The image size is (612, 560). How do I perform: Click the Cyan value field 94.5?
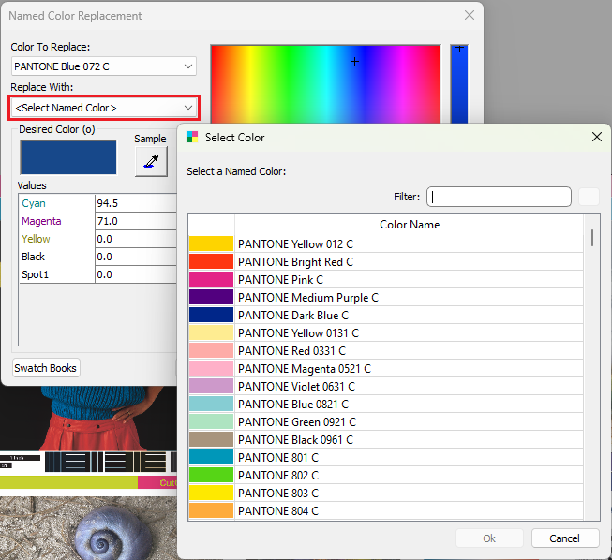136,203
